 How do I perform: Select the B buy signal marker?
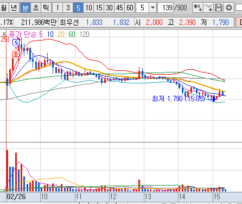coord(16,54)
